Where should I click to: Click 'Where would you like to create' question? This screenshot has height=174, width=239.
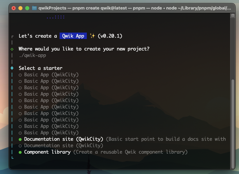84,49
